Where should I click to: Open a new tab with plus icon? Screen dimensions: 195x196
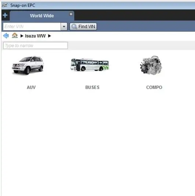point(5,15)
